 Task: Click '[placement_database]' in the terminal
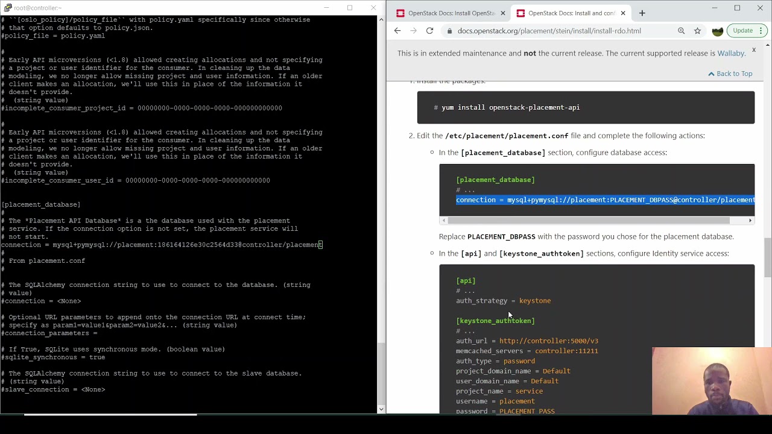(41, 205)
